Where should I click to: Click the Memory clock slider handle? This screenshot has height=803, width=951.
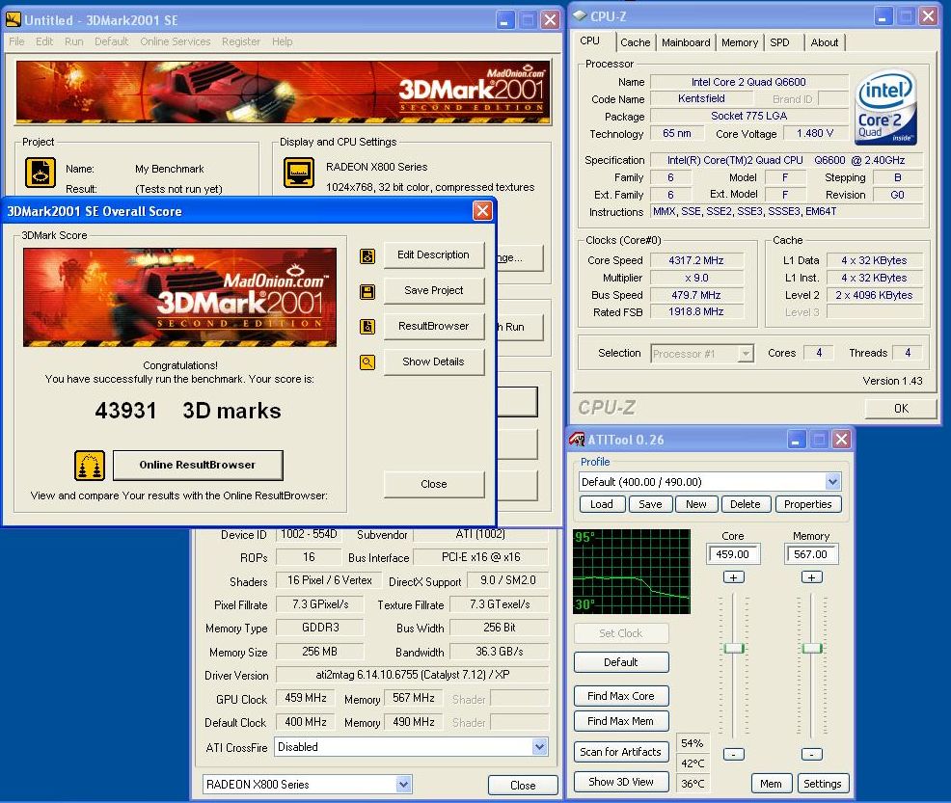pyautogui.click(x=812, y=648)
